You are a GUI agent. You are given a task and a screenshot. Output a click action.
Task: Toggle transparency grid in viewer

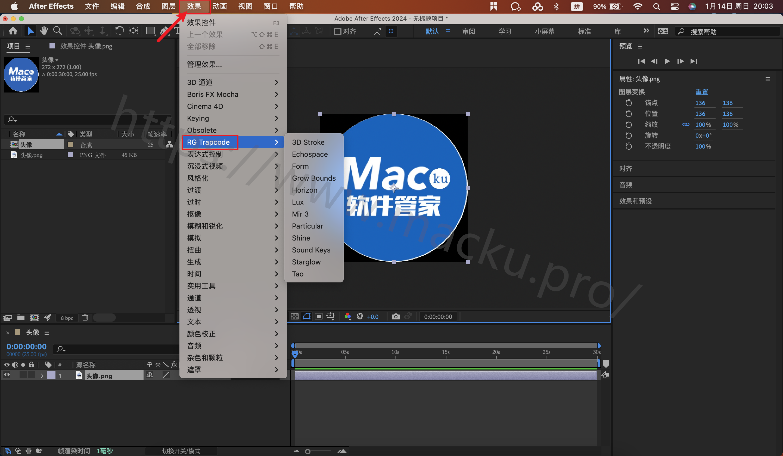[x=294, y=317]
